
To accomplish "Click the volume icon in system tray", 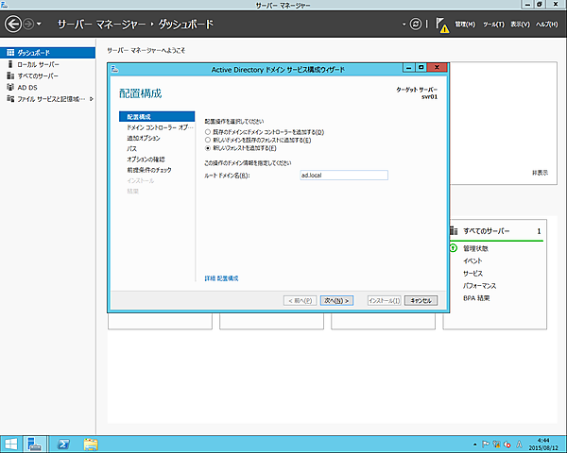I will (x=507, y=445).
